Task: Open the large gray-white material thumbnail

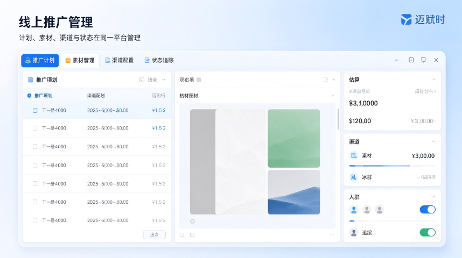Action: [x=228, y=162]
